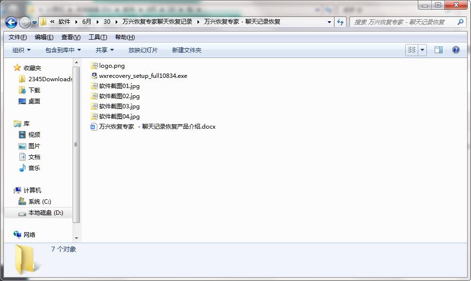Click the 网络 globe icon
The image size is (471, 281).
[17, 235]
